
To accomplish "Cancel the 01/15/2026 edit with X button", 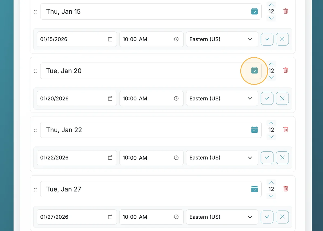I will pyautogui.click(x=282, y=39).
